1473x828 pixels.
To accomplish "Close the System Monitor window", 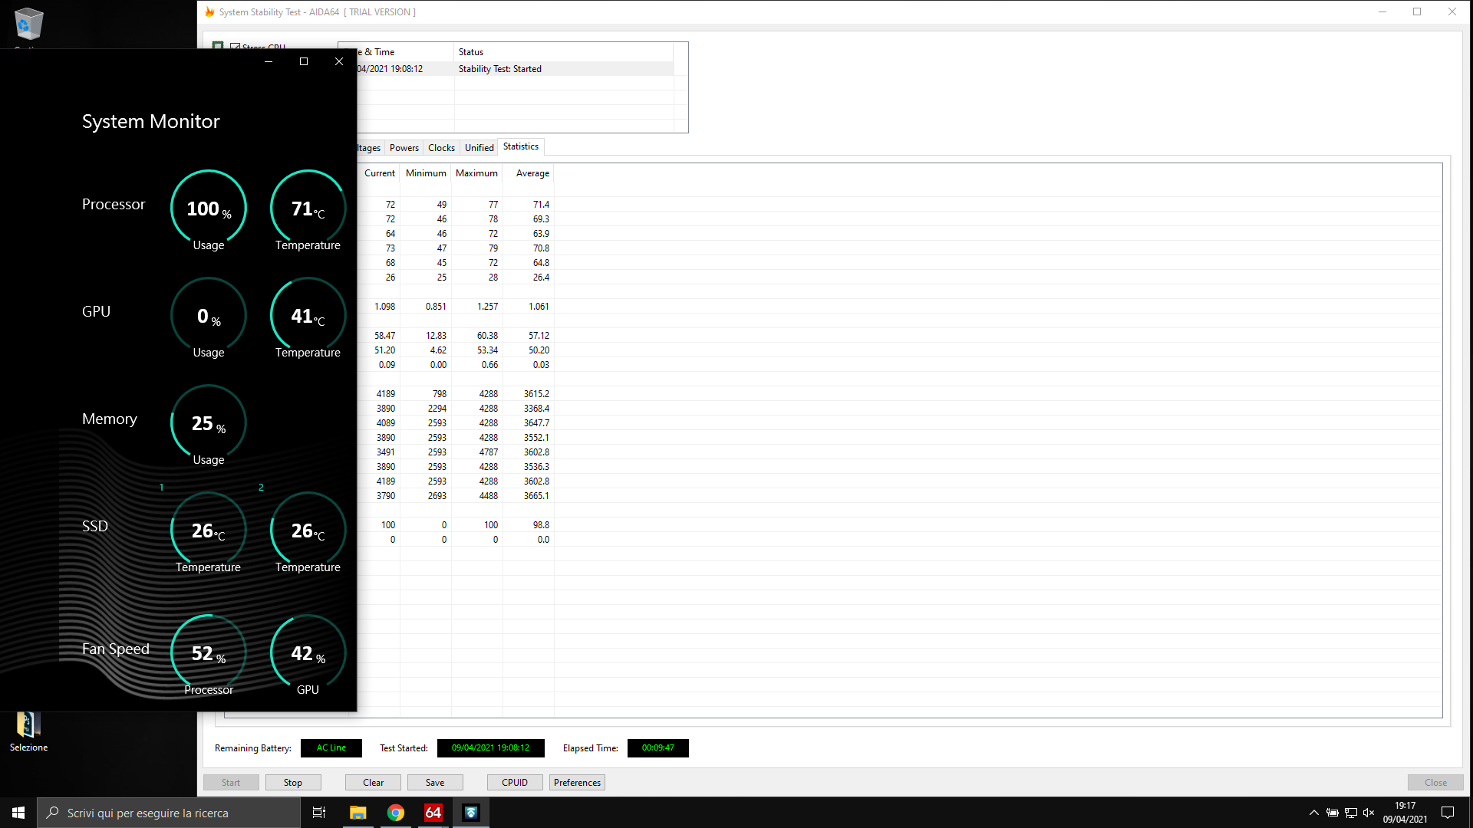I will tap(339, 61).
